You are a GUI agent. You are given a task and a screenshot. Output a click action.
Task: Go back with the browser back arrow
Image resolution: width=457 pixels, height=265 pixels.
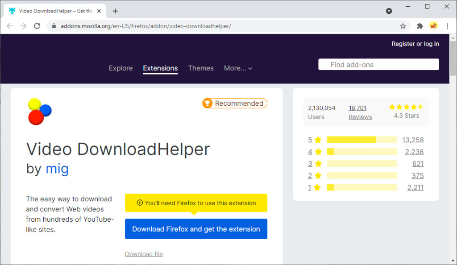10,26
